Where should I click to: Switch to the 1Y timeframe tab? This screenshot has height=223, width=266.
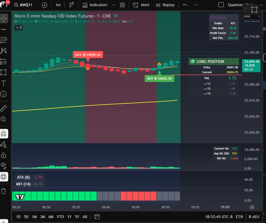coord(69,217)
